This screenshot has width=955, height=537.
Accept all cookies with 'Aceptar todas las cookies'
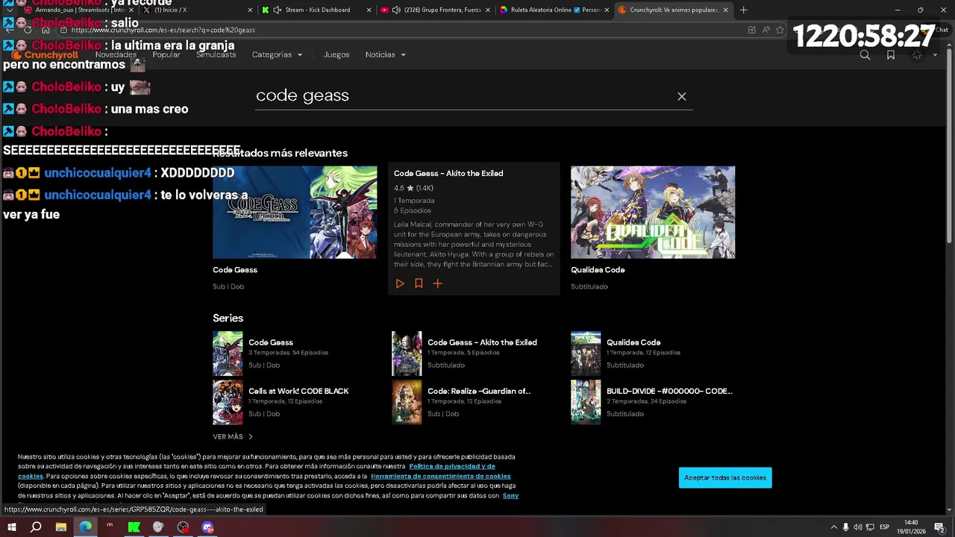point(725,477)
